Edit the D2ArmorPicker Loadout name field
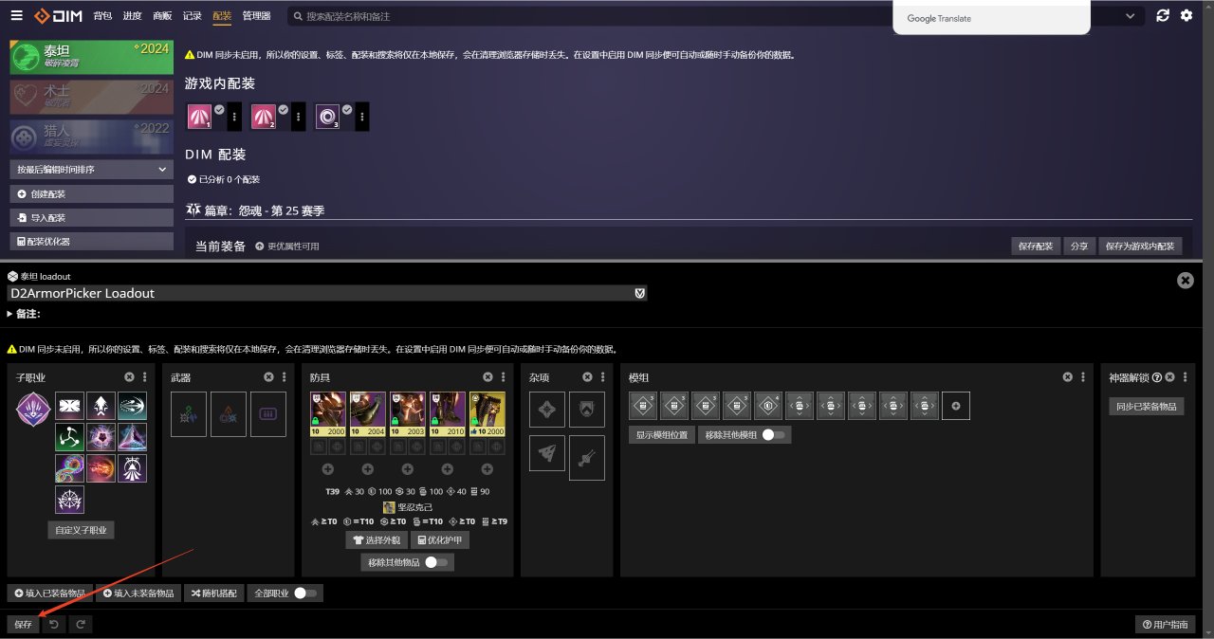Image resolution: width=1214 pixels, height=639 pixels. pyautogui.click(x=321, y=294)
